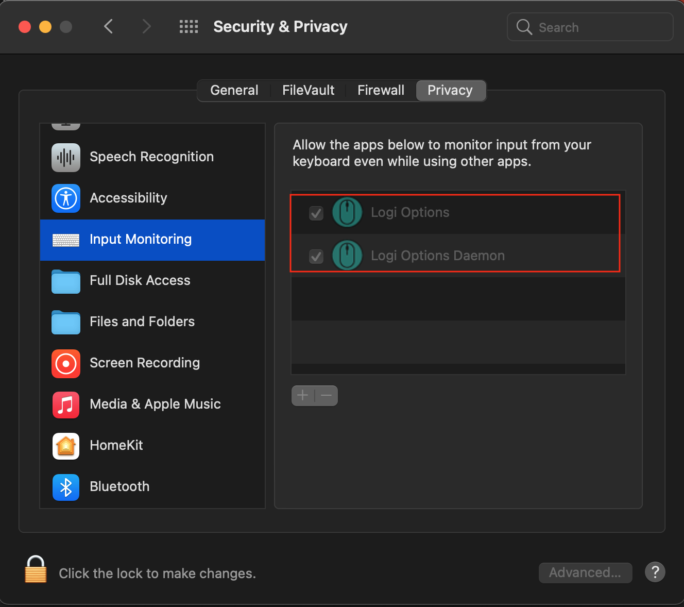684x607 pixels.
Task: Click the Input Monitoring keyboard icon
Action: (66, 240)
